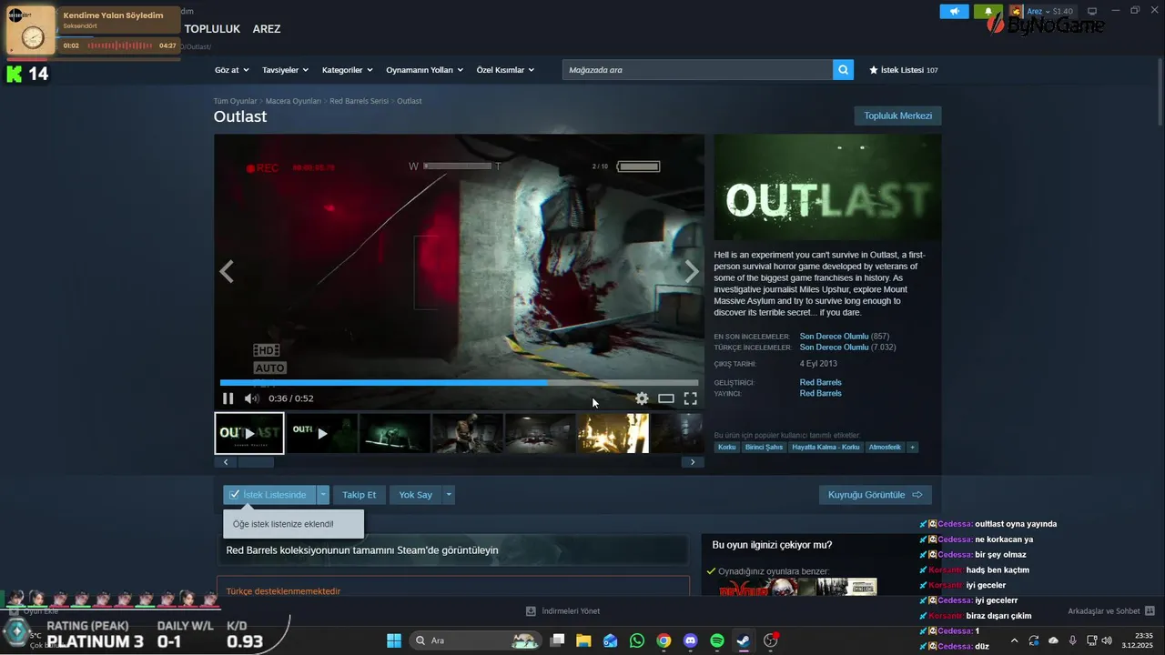The height and width of the screenshot is (655, 1165).
Task: Open the Oynamanın Yolları menu
Action: 424,70
